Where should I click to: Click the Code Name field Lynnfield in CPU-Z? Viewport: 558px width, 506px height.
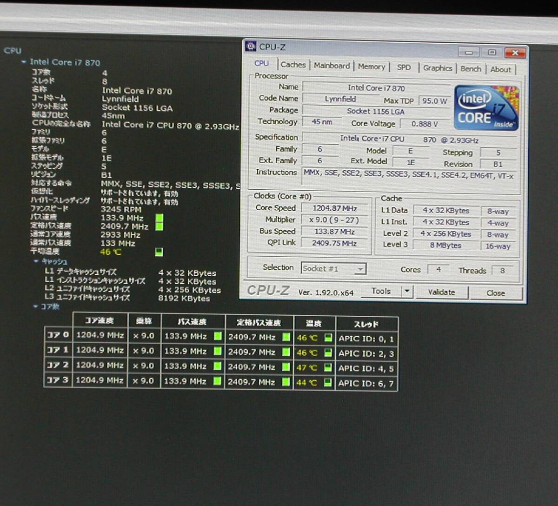[x=340, y=99]
